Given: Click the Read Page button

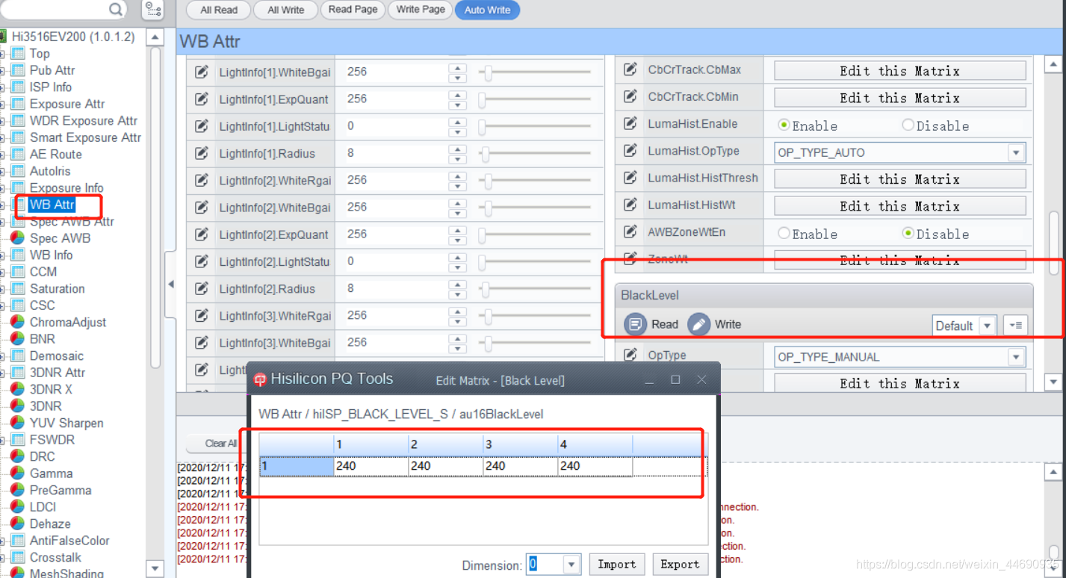Looking at the screenshot, I should 353,10.
